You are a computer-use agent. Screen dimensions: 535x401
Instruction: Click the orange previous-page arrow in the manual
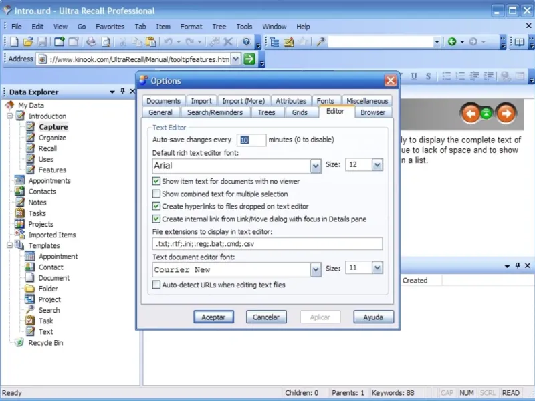471,114
